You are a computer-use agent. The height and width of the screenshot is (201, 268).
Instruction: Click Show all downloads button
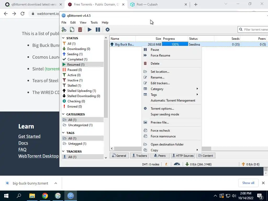coord(248,183)
